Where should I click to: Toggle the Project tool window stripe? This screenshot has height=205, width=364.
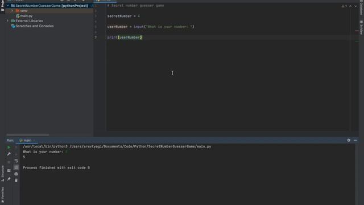coord(2,6)
